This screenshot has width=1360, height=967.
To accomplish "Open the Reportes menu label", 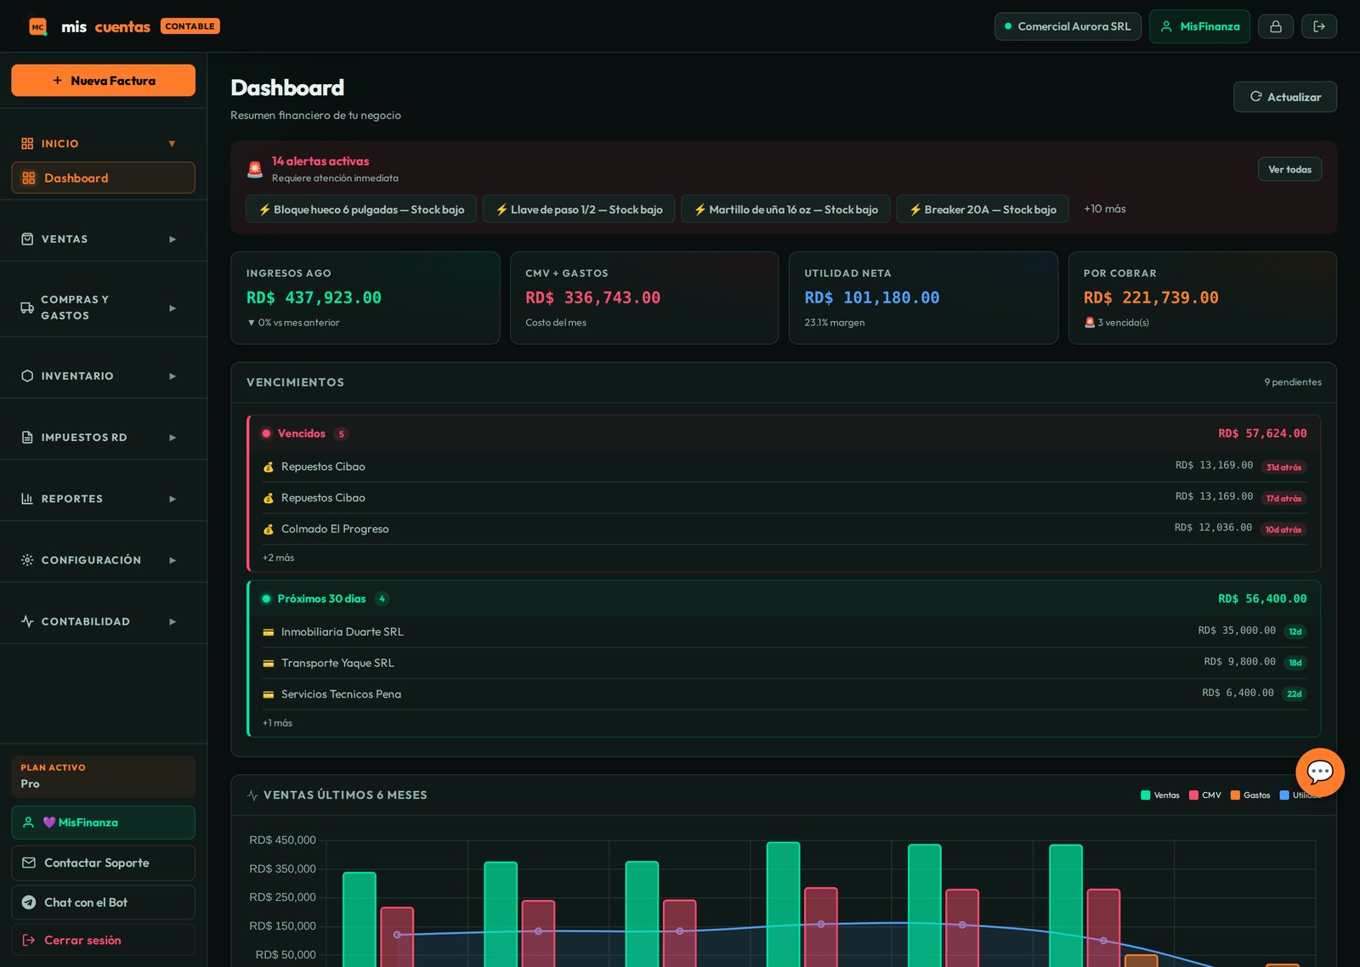I will click(x=72, y=499).
